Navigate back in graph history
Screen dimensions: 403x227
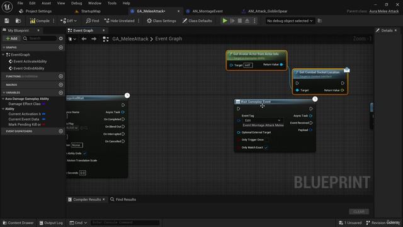pyautogui.click(x=84, y=39)
